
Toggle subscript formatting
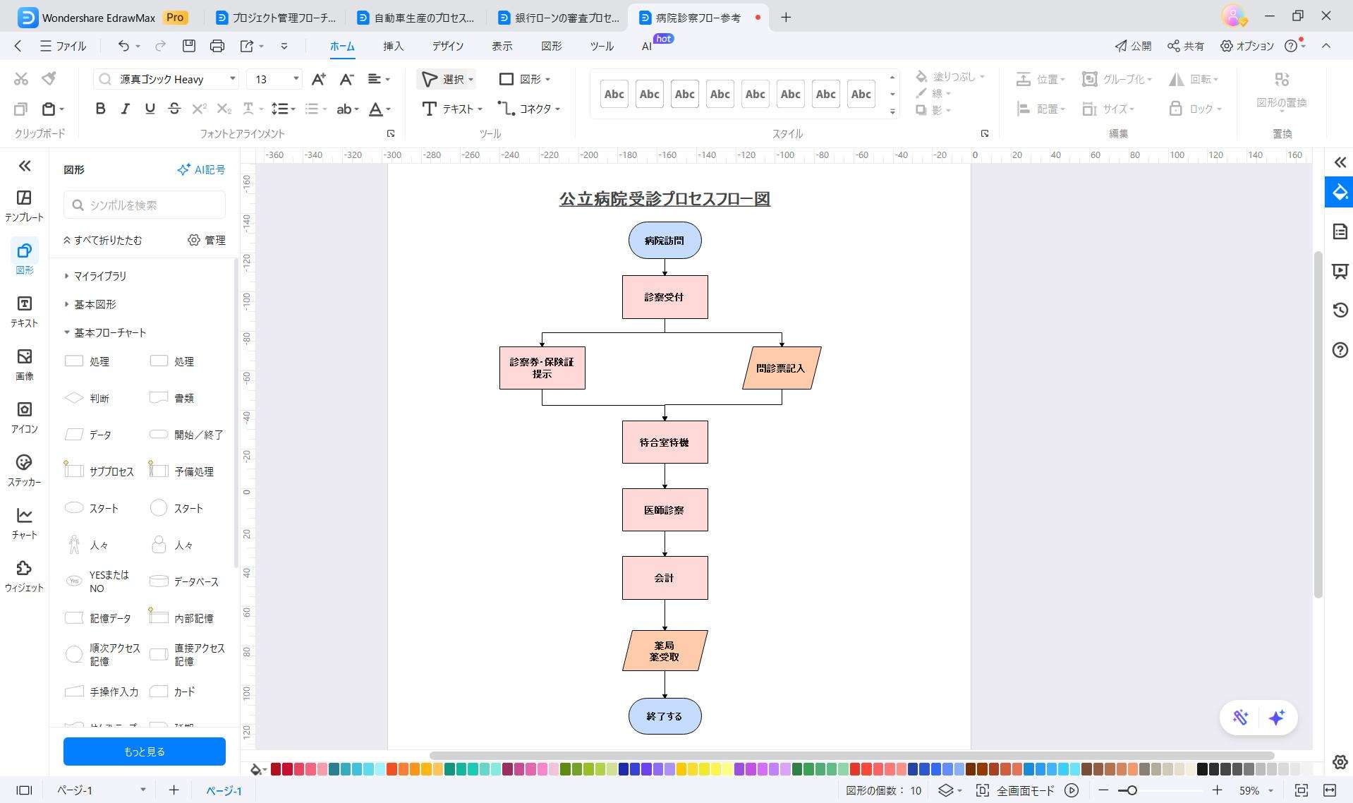click(224, 109)
